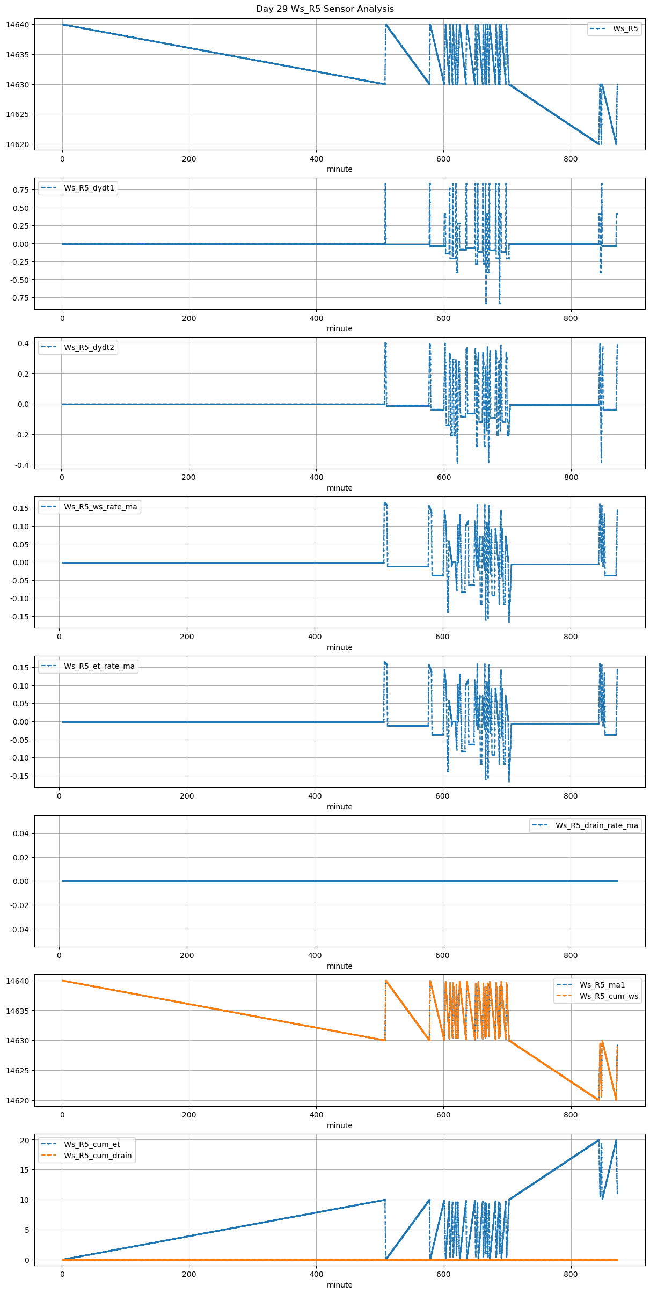Click the Ws_R5_et_rate_ma legend label
This screenshot has height=1294, width=650.
pyautogui.click(x=99, y=666)
